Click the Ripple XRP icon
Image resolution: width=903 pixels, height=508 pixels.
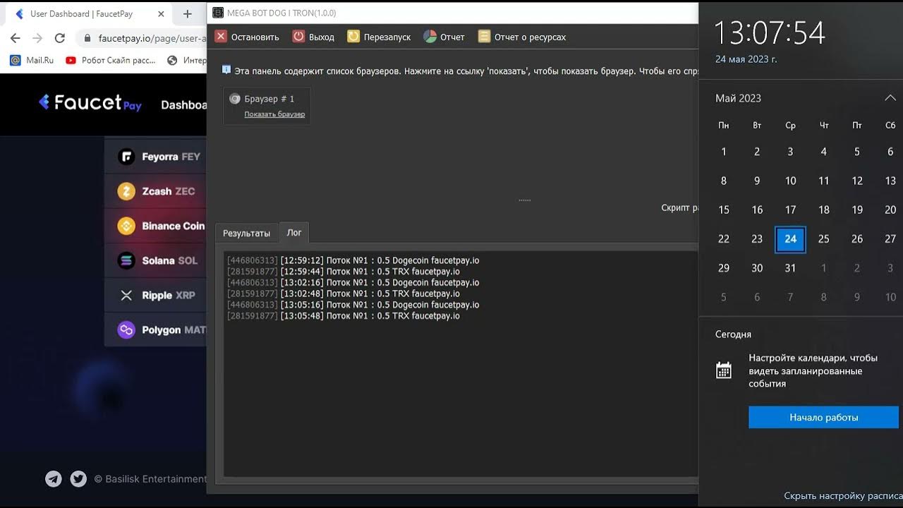click(x=126, y=295)
